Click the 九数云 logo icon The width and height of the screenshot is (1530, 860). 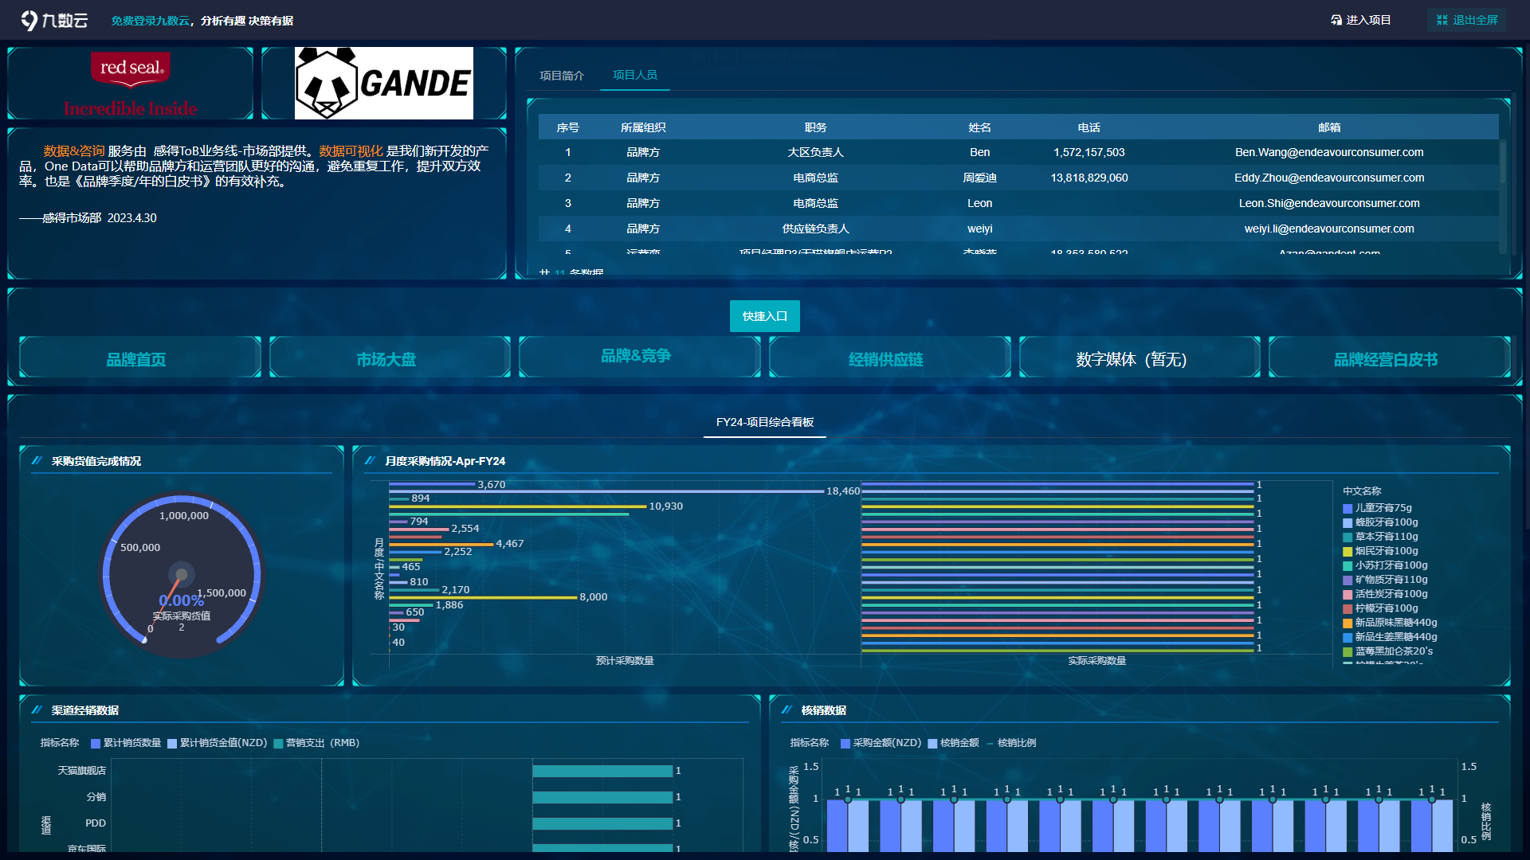coord(29,20)
